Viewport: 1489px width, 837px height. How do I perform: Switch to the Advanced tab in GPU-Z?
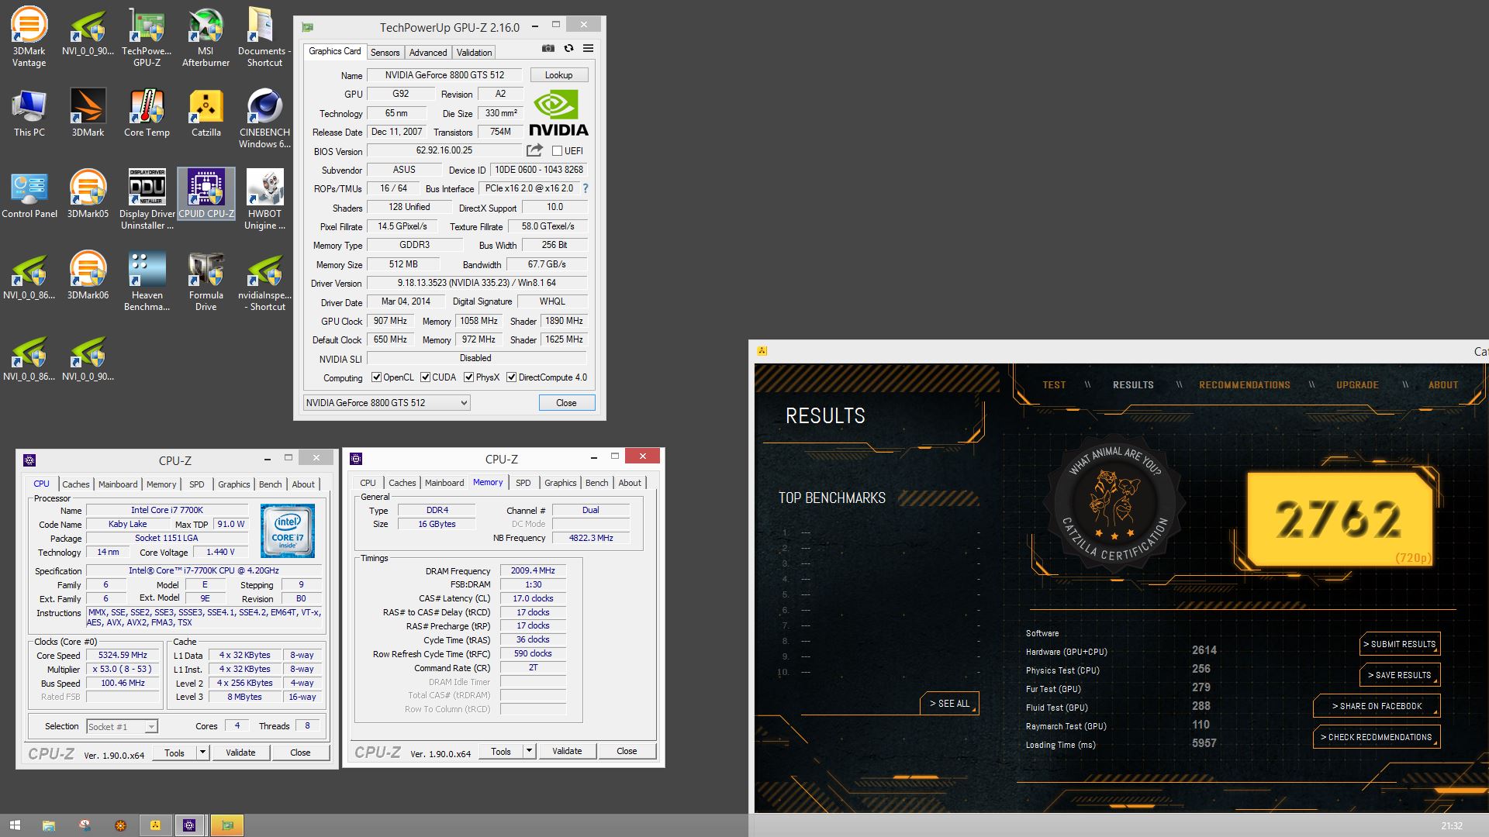click(428, 52)
